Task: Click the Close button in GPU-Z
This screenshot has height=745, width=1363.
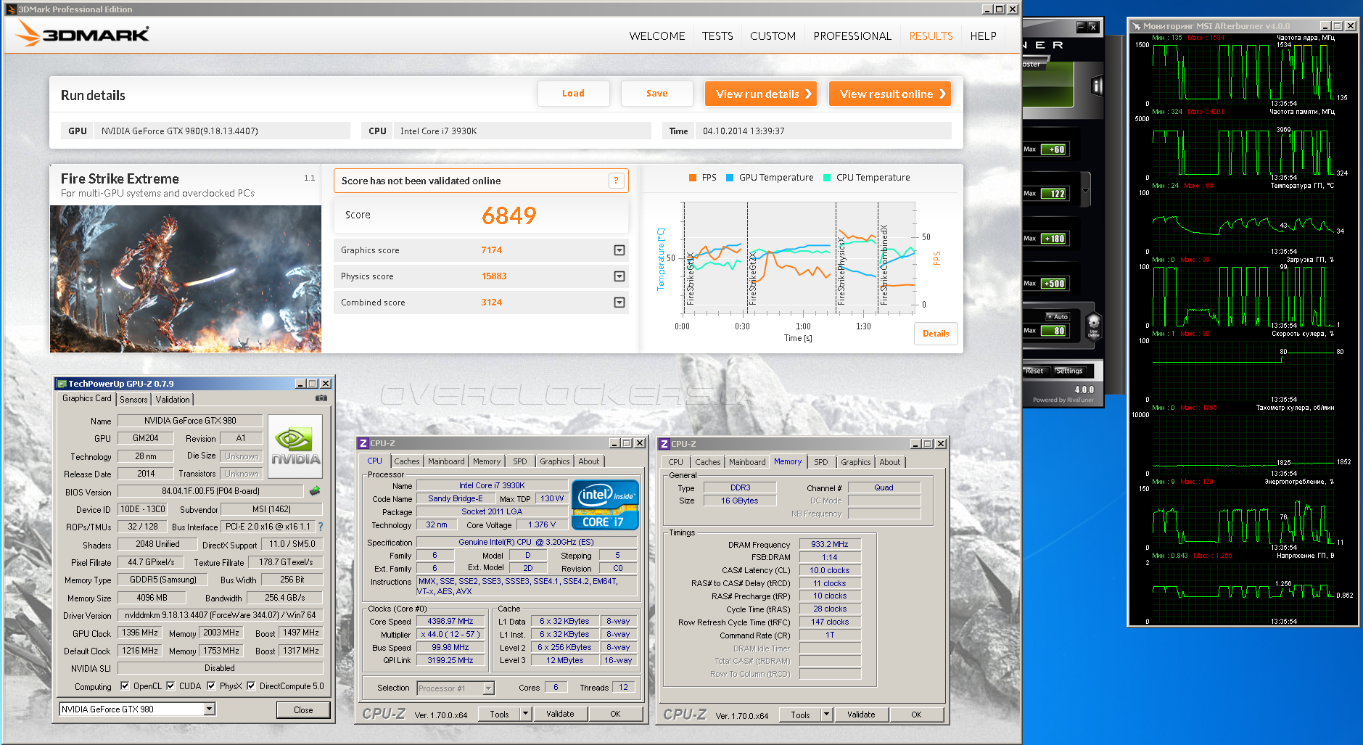Action: tap(303, 709)
